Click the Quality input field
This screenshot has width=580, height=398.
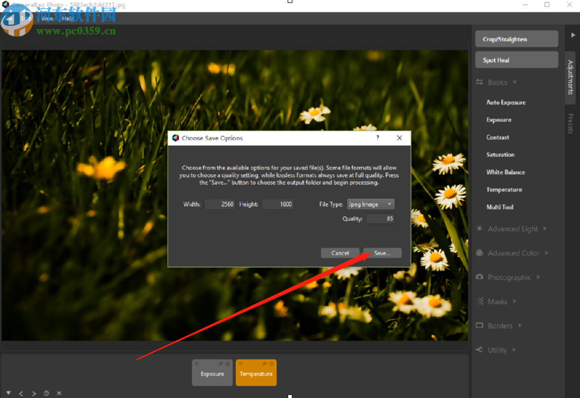380,219
